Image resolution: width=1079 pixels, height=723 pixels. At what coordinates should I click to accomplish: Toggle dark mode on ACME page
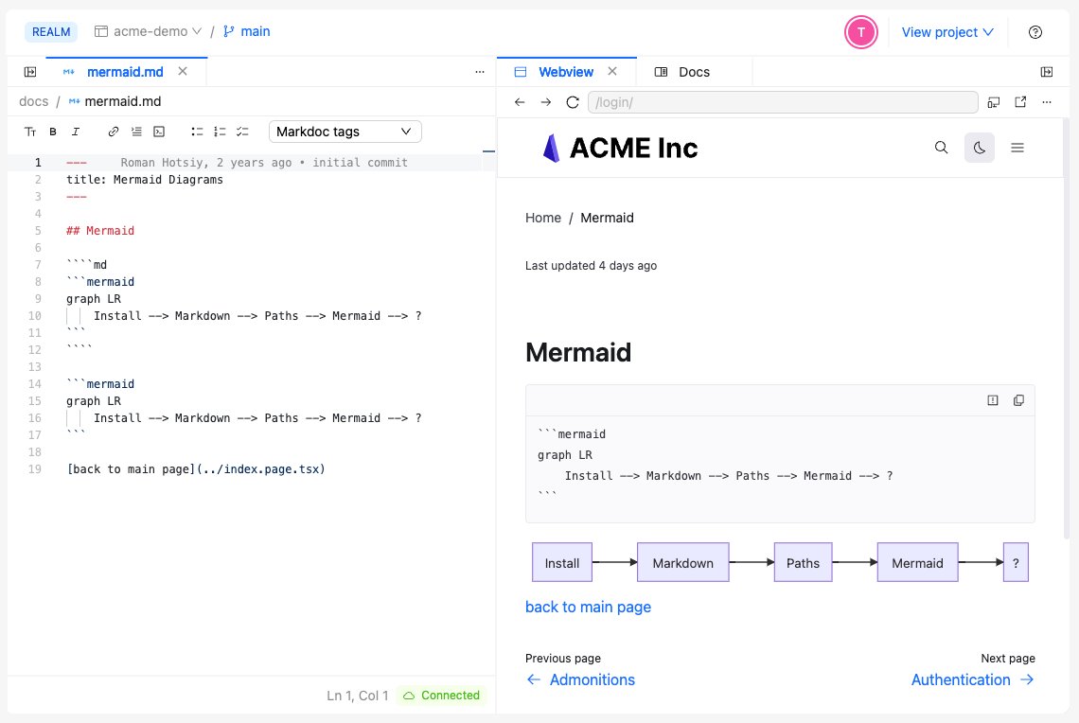pos(980,148)
